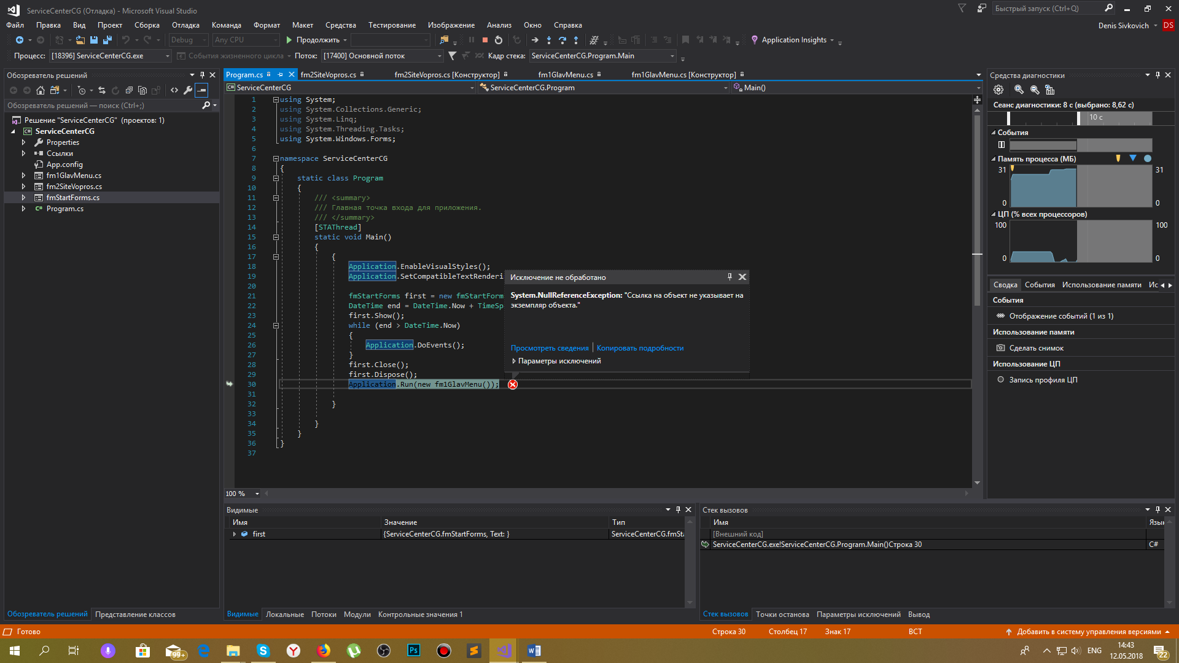Image resolution: width=1179 pixels, height=663 pixels.
Task: Click the diagnostics session timeline ruler
Action: (x=1081, y=118)
